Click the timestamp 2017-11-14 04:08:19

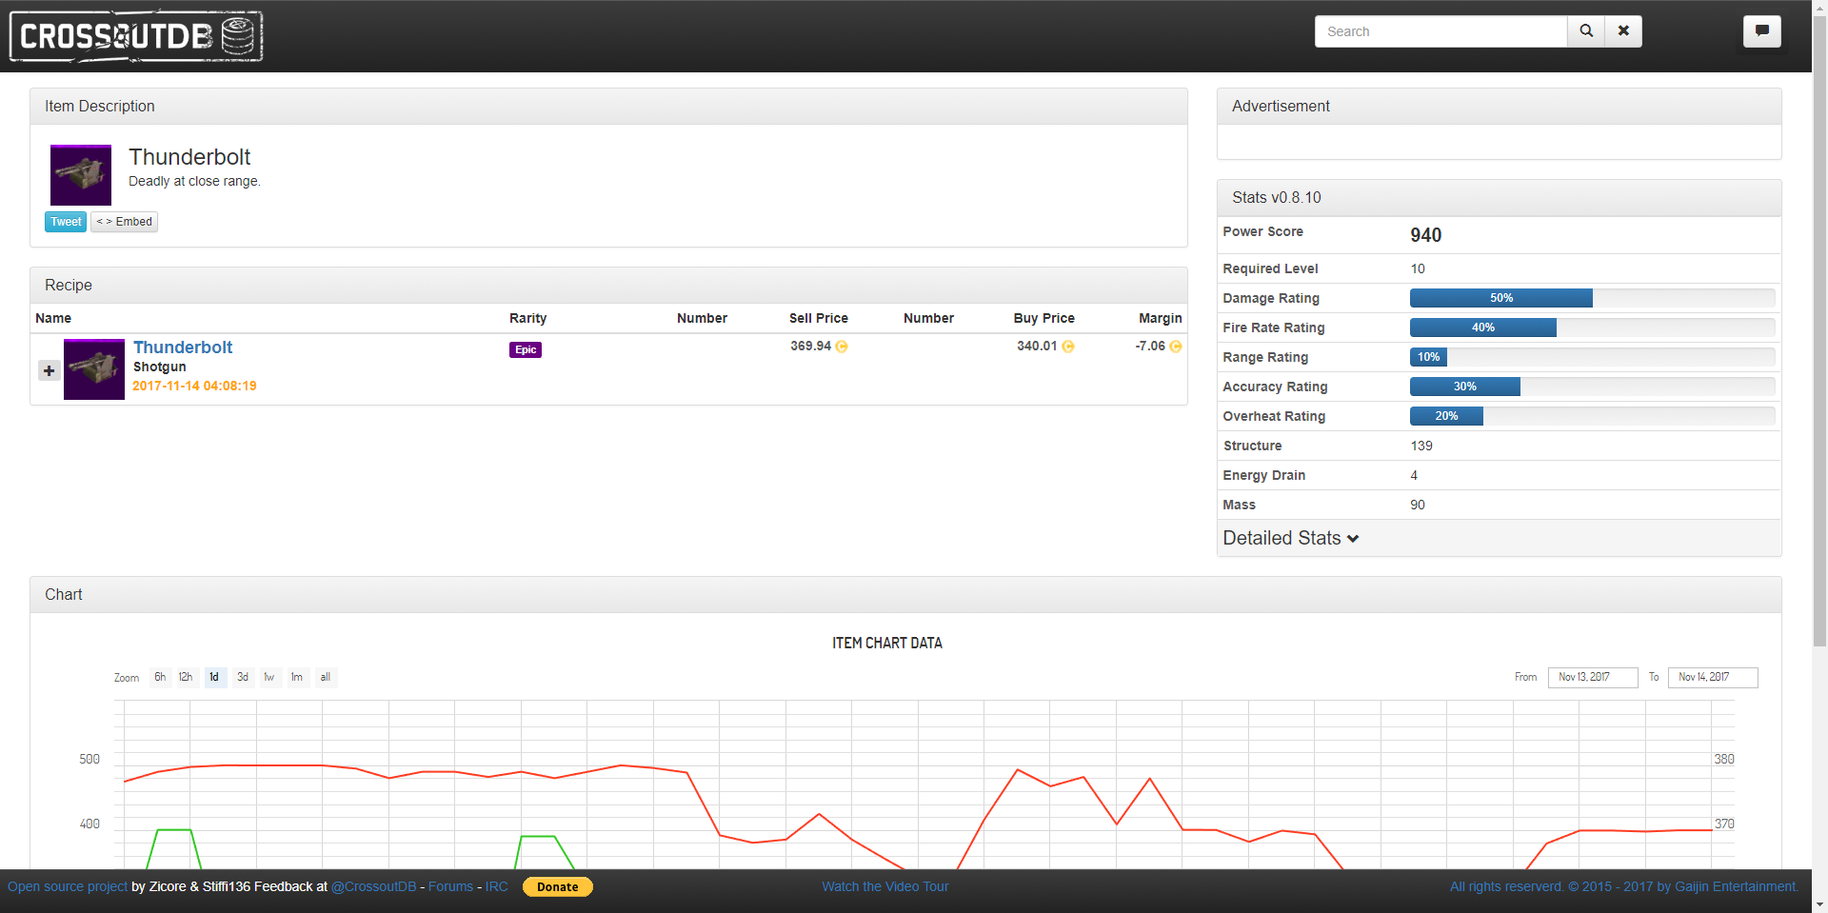pos(194,386)
